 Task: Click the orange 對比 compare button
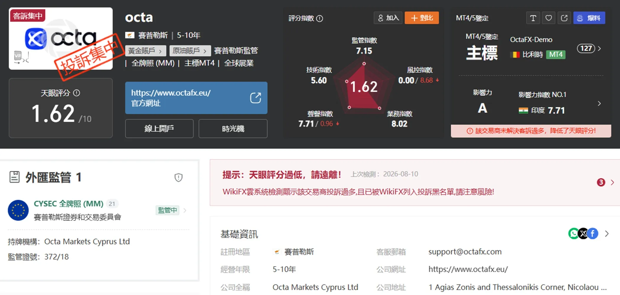pos(422,18)
